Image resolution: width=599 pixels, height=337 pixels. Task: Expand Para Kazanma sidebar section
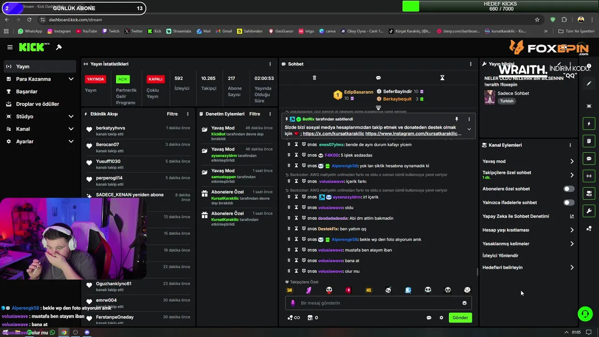click(x=71, y=79)
